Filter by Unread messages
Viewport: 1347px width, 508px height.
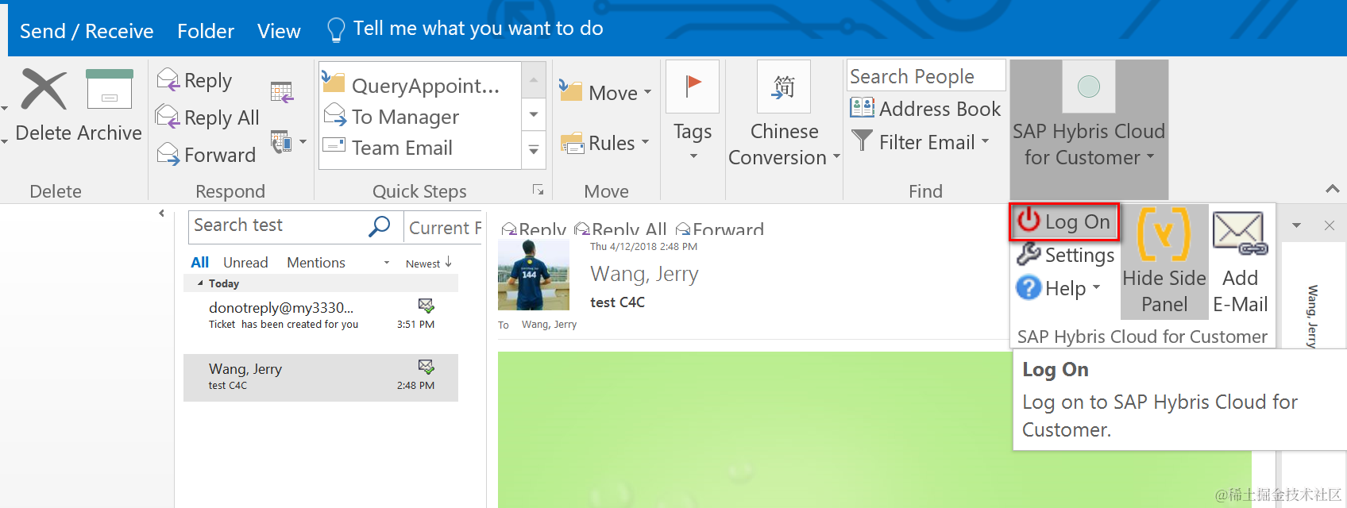[245, 262]
